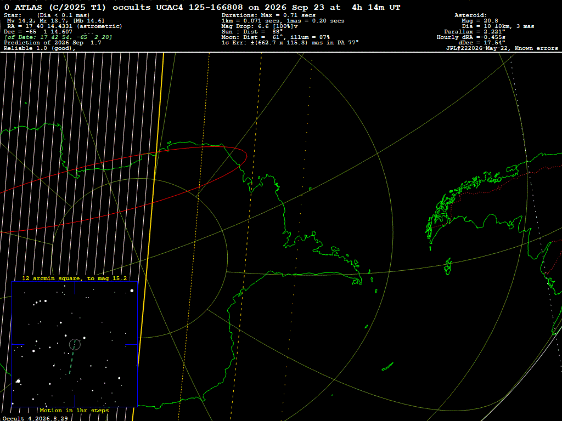Click the '12 arcmin square, to mag 15.2' caption
The height and width of the screenshot is (421, 562).
tap(75, 278)
